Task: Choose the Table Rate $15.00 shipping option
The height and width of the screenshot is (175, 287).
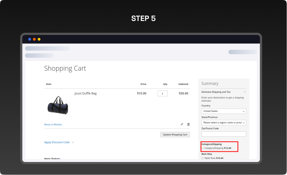Action: (x=203, y=158)
